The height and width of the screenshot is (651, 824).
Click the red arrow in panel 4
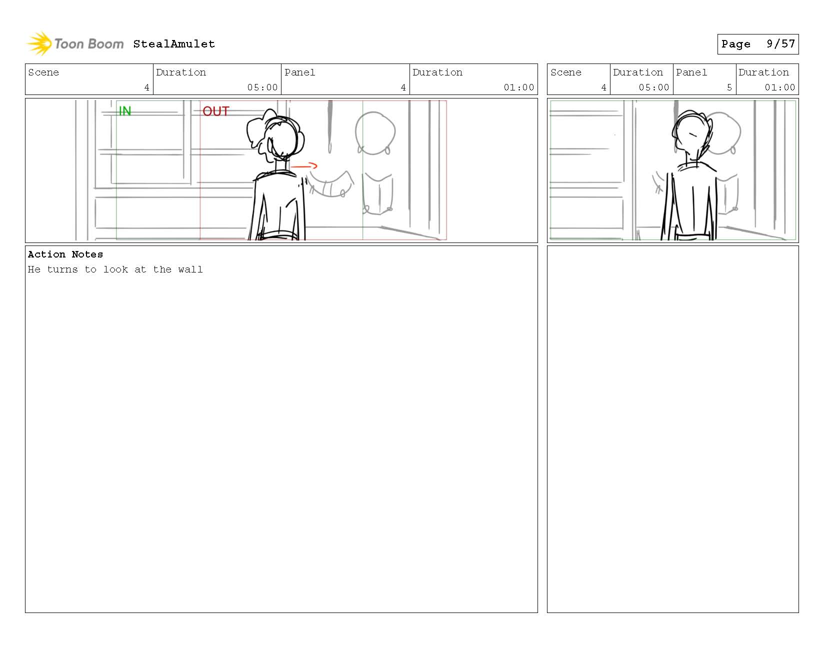[304, 166]
